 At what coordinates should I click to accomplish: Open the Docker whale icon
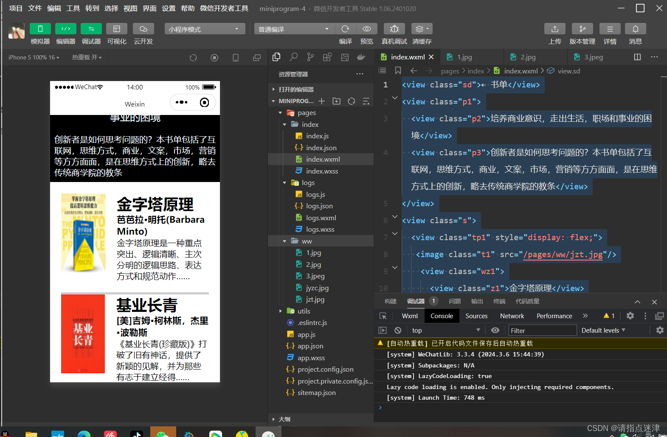coord(361,57)
